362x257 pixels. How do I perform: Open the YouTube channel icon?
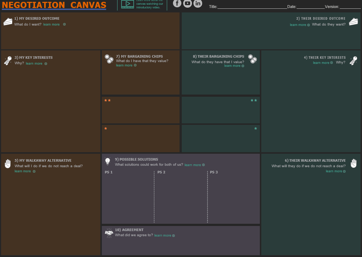tap(188, 3)
